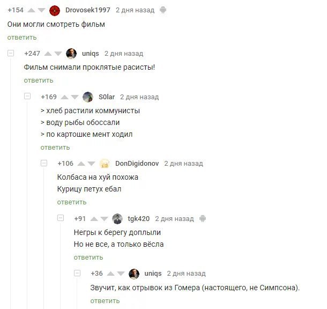Reply to Drovosek1997 via ответить link
This screenshot has height=309, width=327.
(x=22, y=38)
